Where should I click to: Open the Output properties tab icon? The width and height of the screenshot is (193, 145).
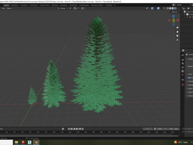(x=183, y=64)
